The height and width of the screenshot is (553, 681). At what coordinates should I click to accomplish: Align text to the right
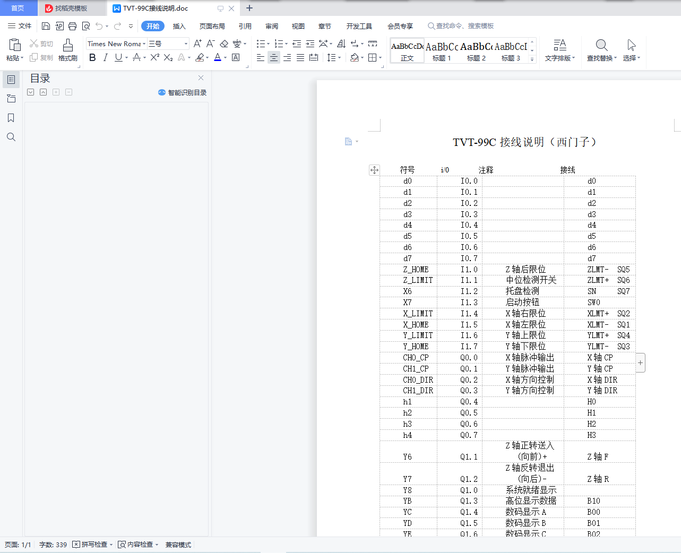point(287,57)
